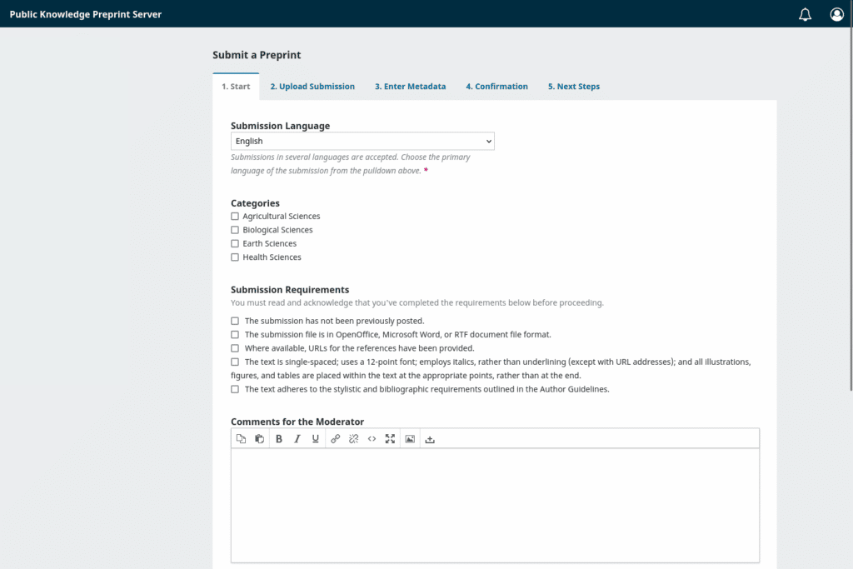Image resolution: width=853 pixels, height=569 pixels.
Task: Insert an image into the comments editor
Action: click(410, 439)
